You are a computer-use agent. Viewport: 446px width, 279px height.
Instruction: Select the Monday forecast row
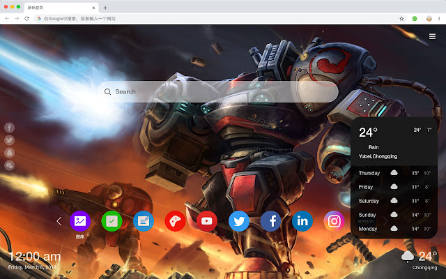coord(394,229)
